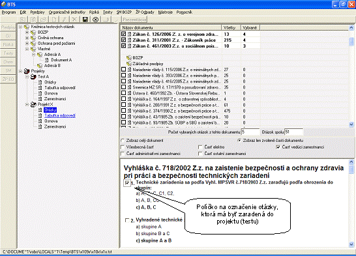
Task: Enable Časť elektro checkbox
Action: coord(200,147)
